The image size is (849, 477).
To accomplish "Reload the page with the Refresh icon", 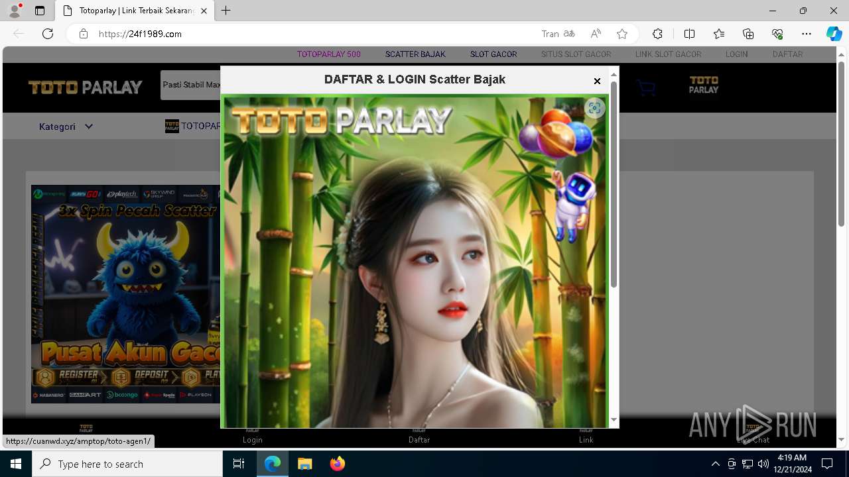I will tap(48, 34).
